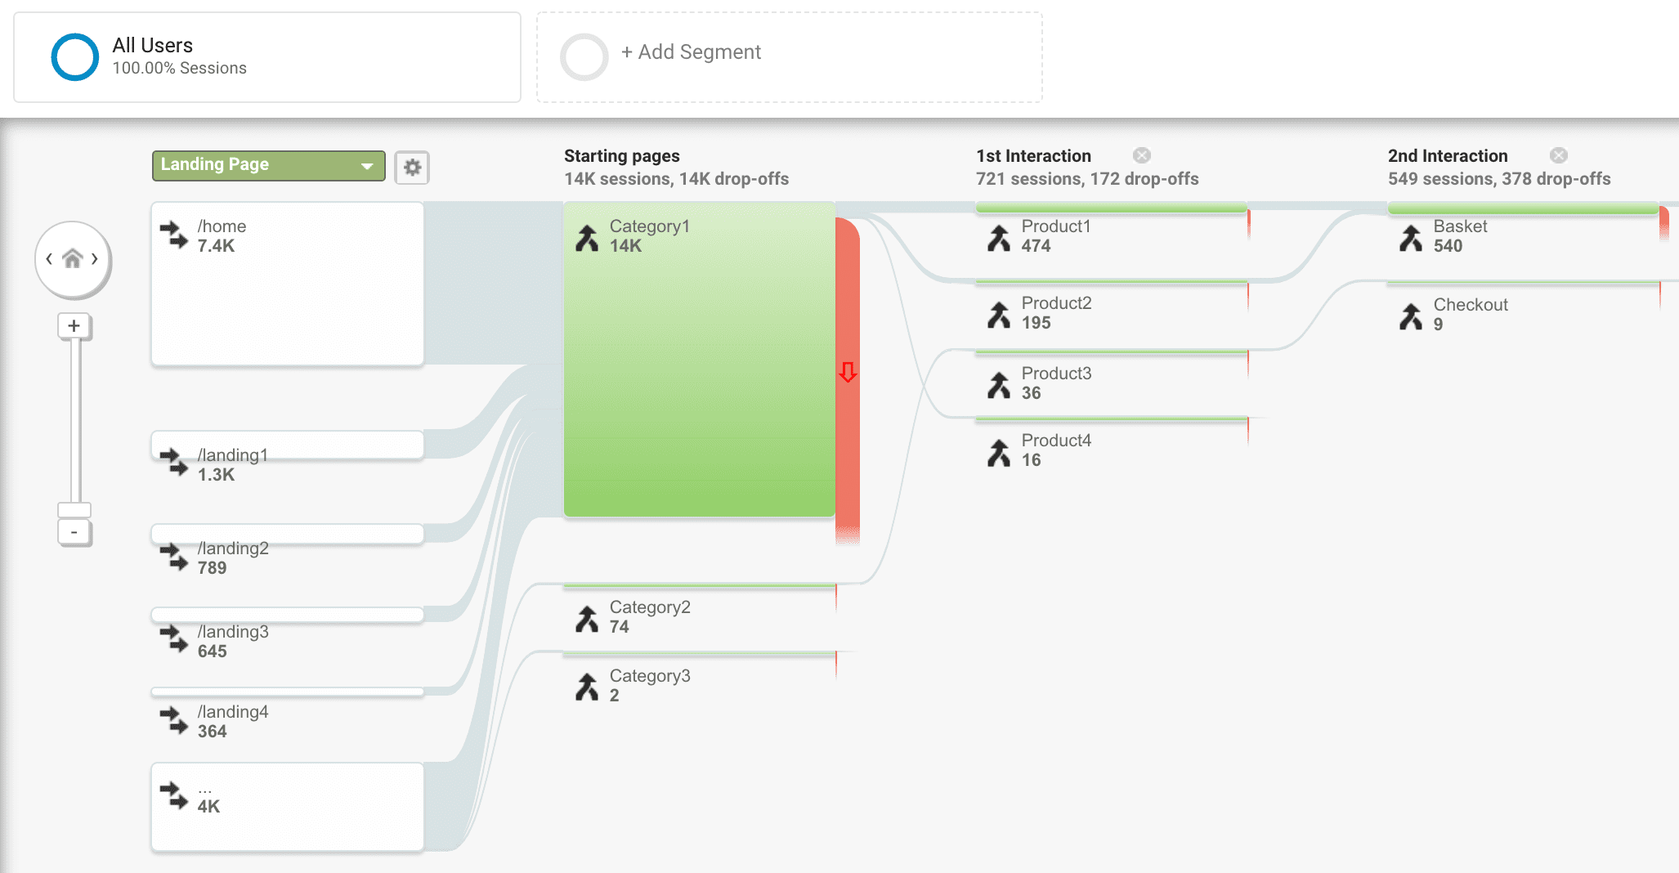
Task: Click the flow icon on the Basket node
Action: click(1411, 237)
